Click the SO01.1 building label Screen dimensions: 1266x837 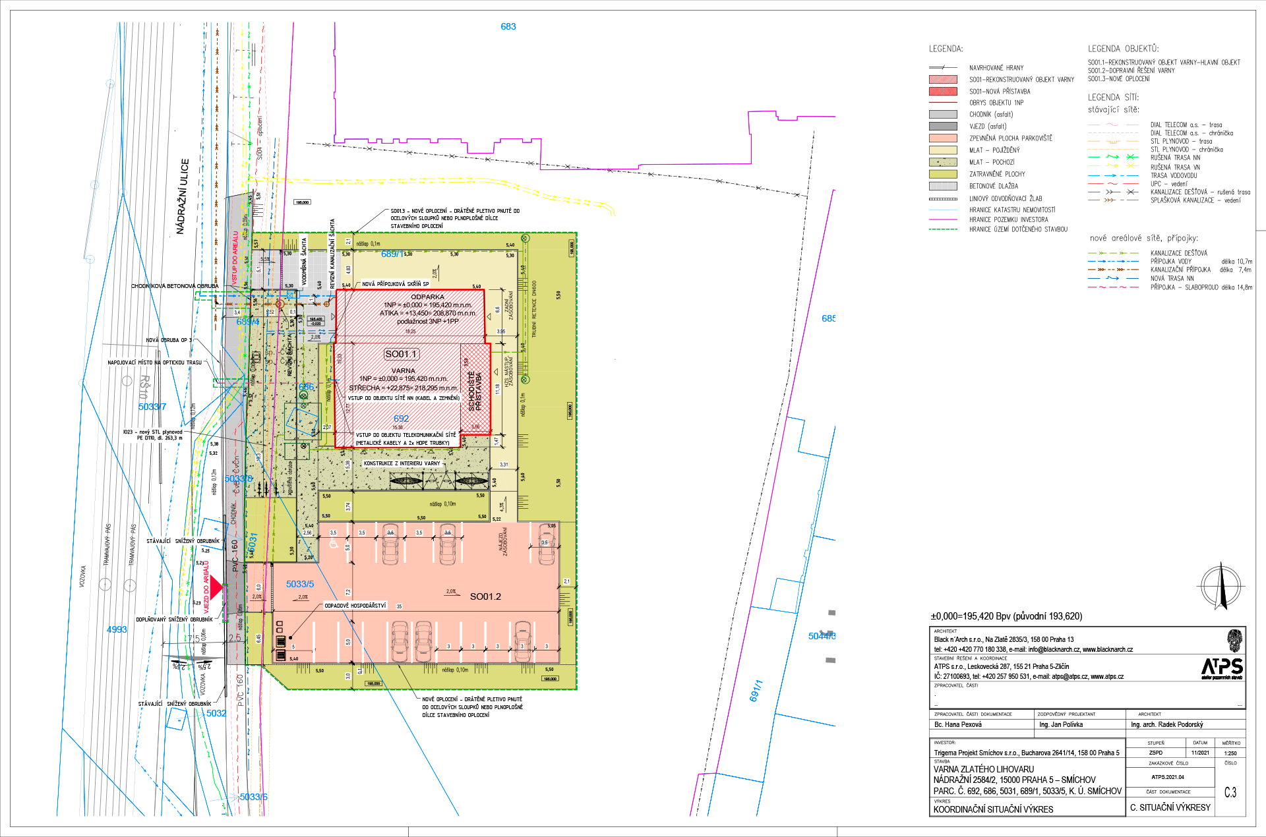pos(401,354)
